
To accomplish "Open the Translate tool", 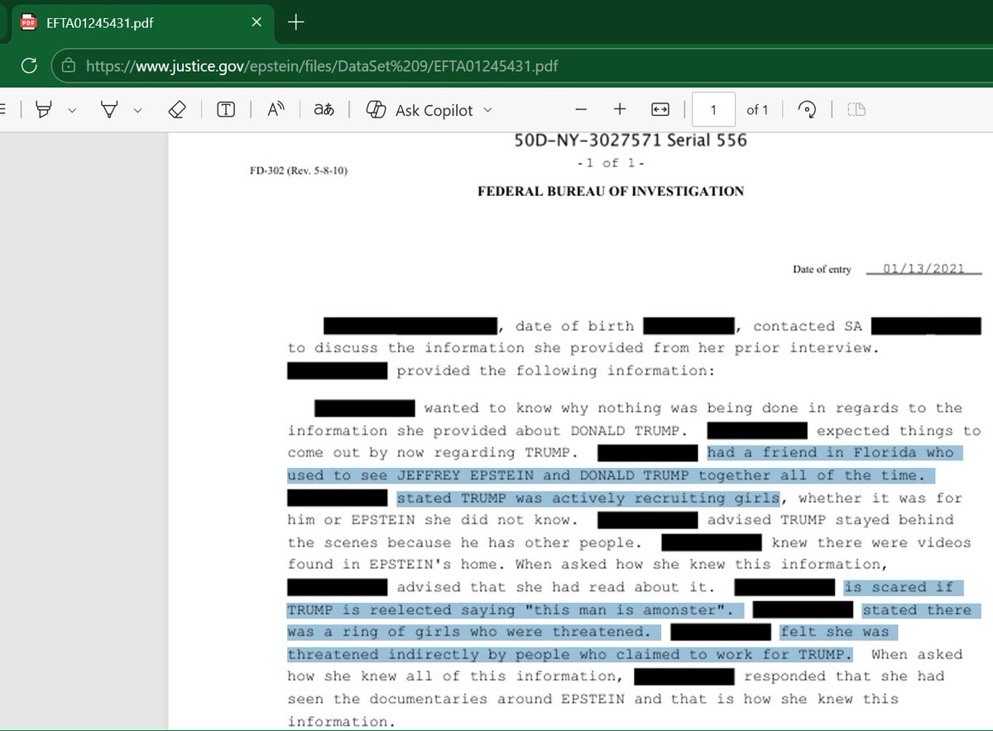I will [323, 110].
